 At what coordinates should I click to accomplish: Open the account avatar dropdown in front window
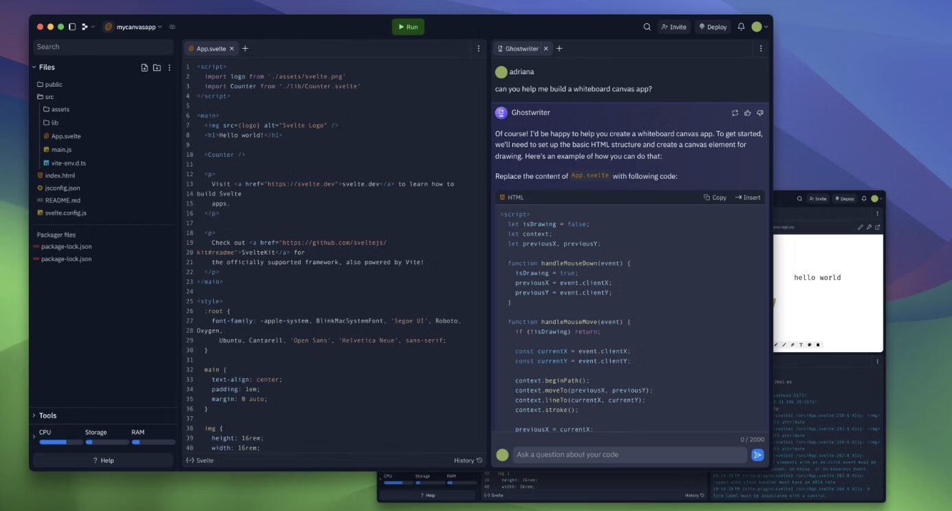759,27
